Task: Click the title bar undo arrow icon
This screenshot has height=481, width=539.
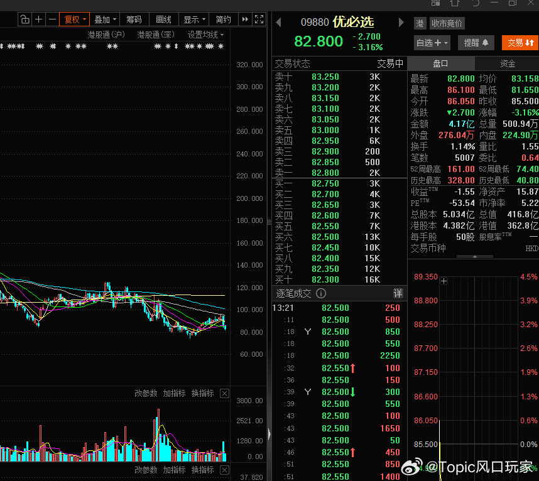Action: pyautogui.click(x=476, y=3)
